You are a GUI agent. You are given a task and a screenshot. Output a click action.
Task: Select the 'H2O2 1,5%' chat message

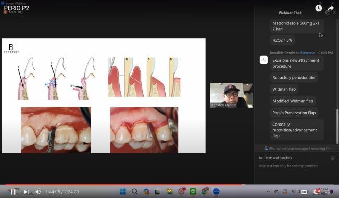tap(282, 40)
